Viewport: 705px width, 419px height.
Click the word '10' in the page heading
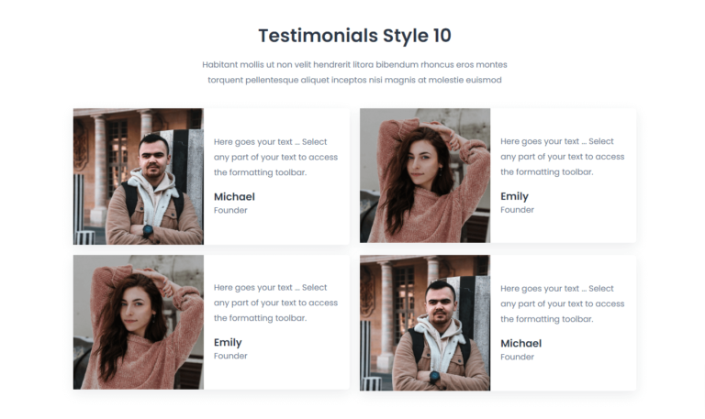[x=442, y=36]
